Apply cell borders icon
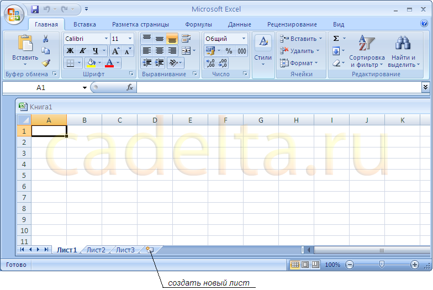 pos(71,63)
